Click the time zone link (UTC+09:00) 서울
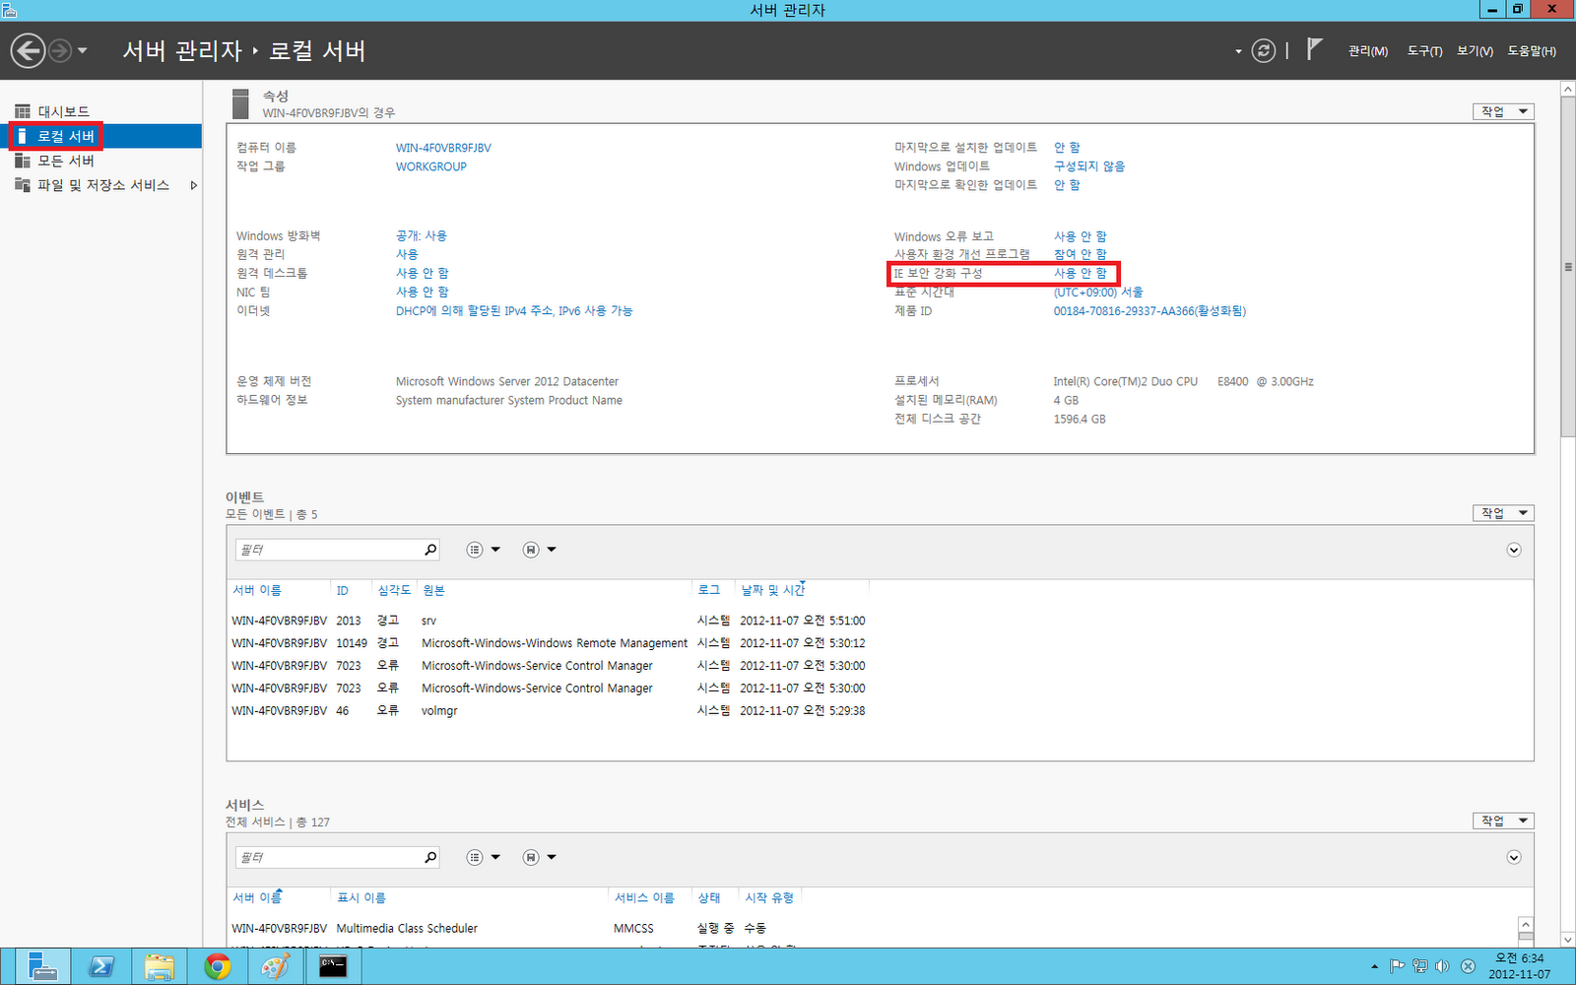1576x985 pixels. tap(1098, 292)
